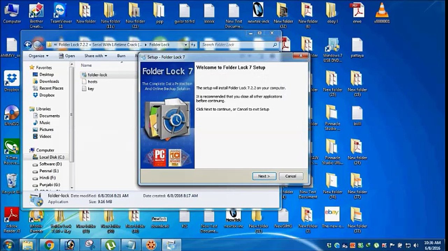This screenshot has height=251, width=448.
Task: Select the Recycle Bin icon
Action: (12, 184)
